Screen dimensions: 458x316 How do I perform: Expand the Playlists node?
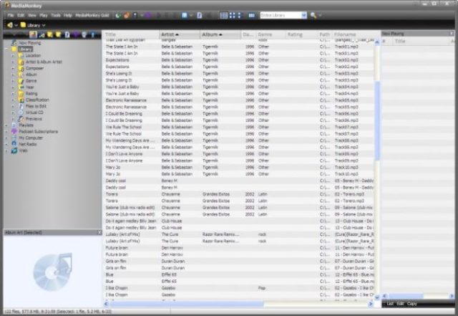pyautogui.click(x=6, y=125)
